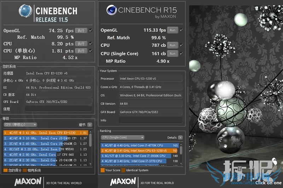
Task: Toggle CPU checkbox in Cinebench R15
Action: point(181,45)
